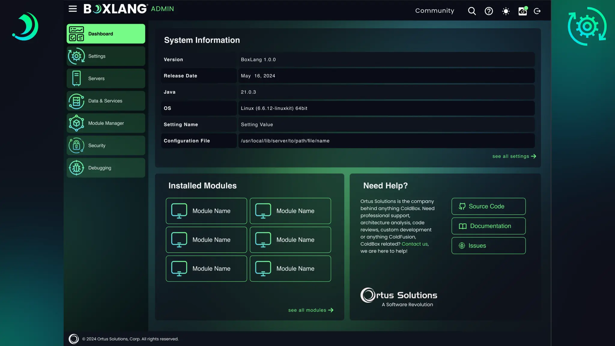
Task: Open search with the magnifier icon
Action: point(472,11)
